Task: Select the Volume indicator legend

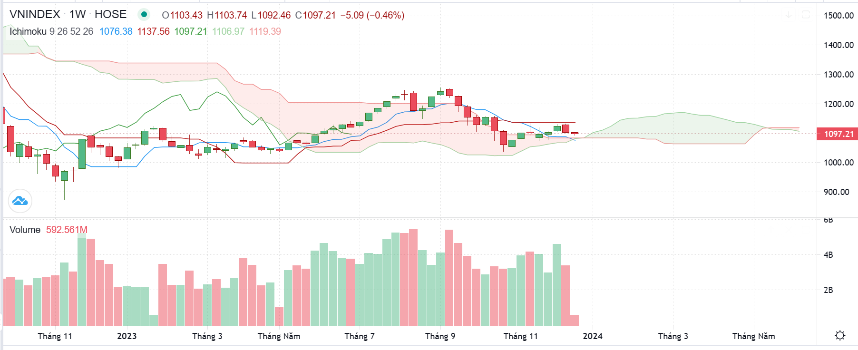Action: click(x=25, y=230)
